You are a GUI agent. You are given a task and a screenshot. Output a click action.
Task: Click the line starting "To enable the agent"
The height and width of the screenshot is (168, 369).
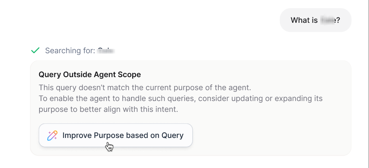click(180, 98)
